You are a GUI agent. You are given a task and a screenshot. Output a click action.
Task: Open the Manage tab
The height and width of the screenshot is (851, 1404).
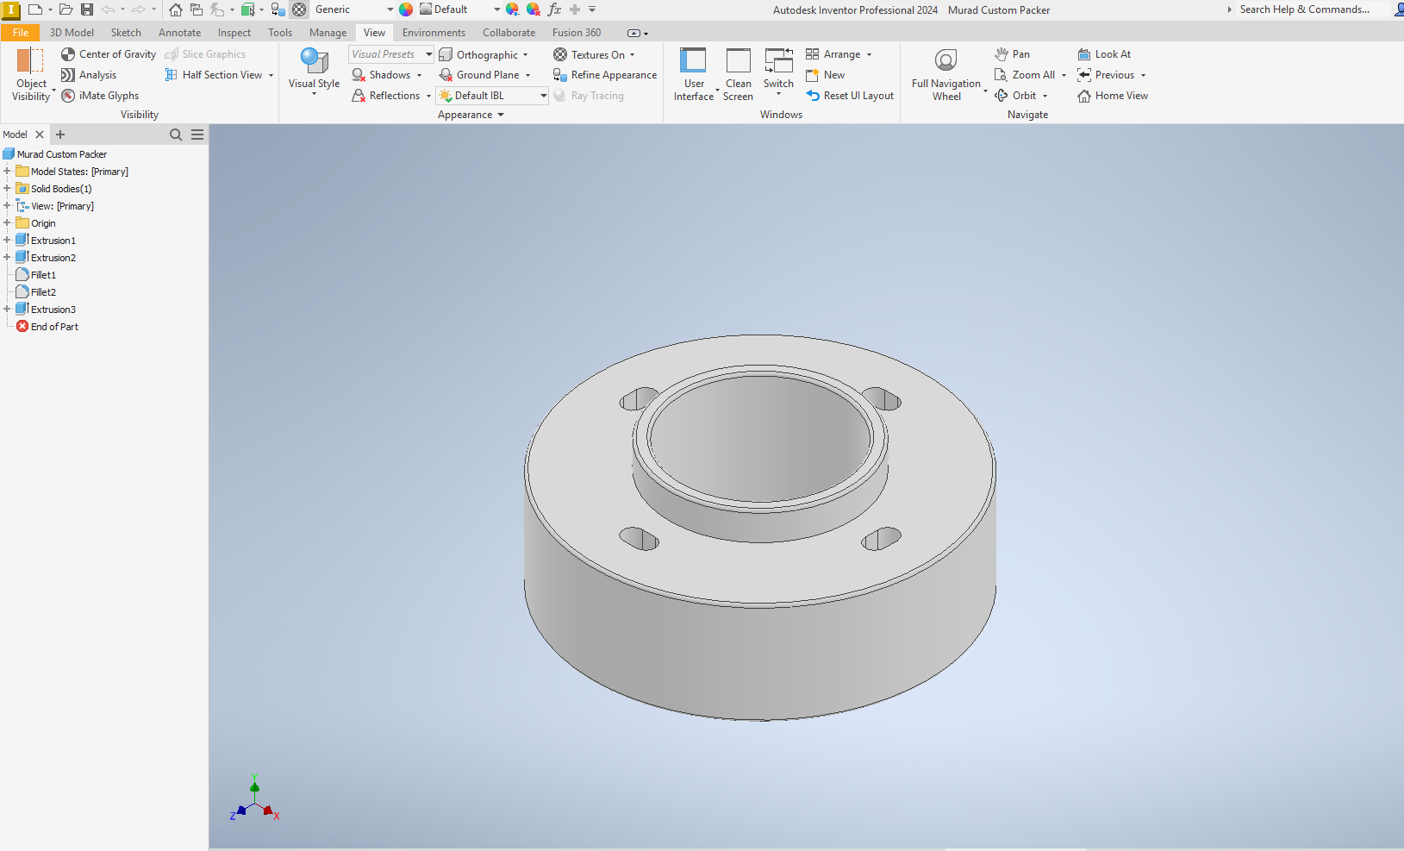click(x=328, y=33)
